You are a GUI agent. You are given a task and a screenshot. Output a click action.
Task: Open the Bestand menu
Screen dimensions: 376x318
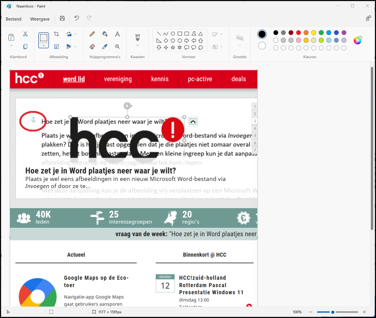(x=14, y=19)
